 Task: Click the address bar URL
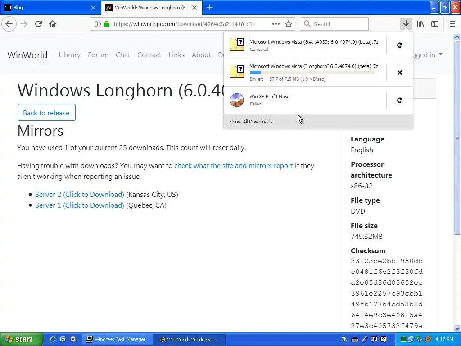pyautogui.click(x=184, y=24)
